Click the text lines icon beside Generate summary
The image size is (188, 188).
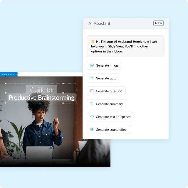(92, 104)
